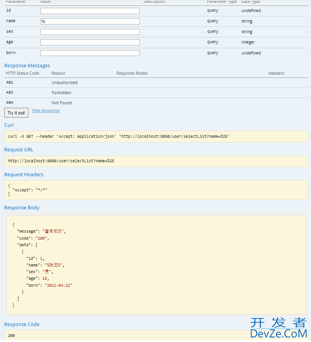Viewport: 311px width, 342px height.
Task: Click the "Try it out!" button
Action: click(16, 112)
